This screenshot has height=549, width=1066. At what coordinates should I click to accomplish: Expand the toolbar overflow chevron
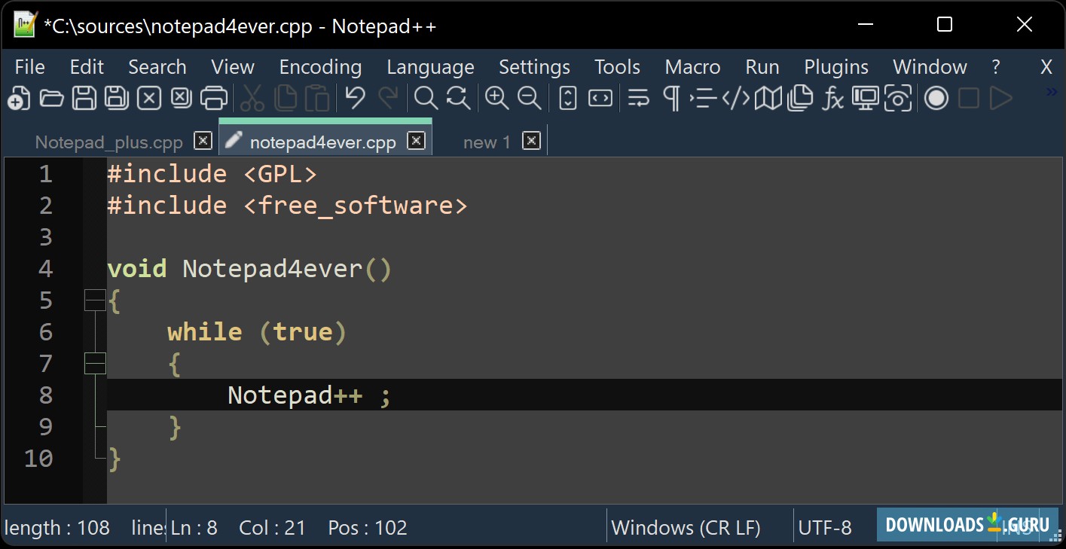1052,92
